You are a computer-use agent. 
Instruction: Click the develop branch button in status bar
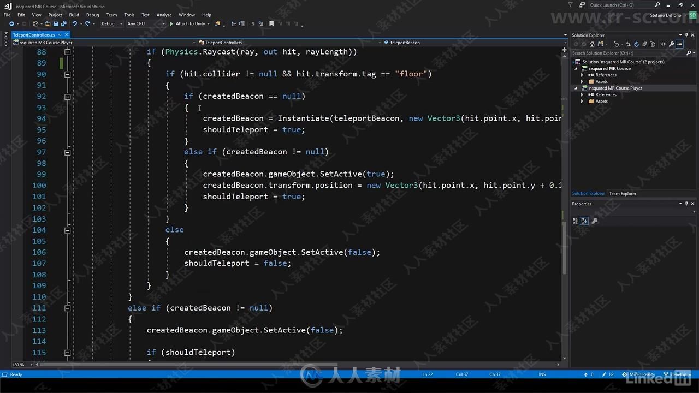677,374
